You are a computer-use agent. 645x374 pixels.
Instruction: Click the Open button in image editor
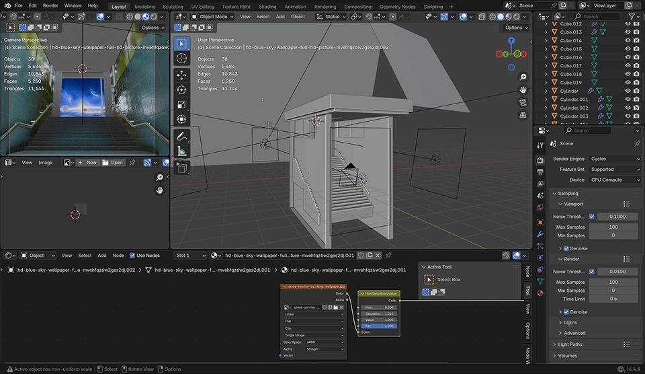pyautogui.click(x=114, y=163)
